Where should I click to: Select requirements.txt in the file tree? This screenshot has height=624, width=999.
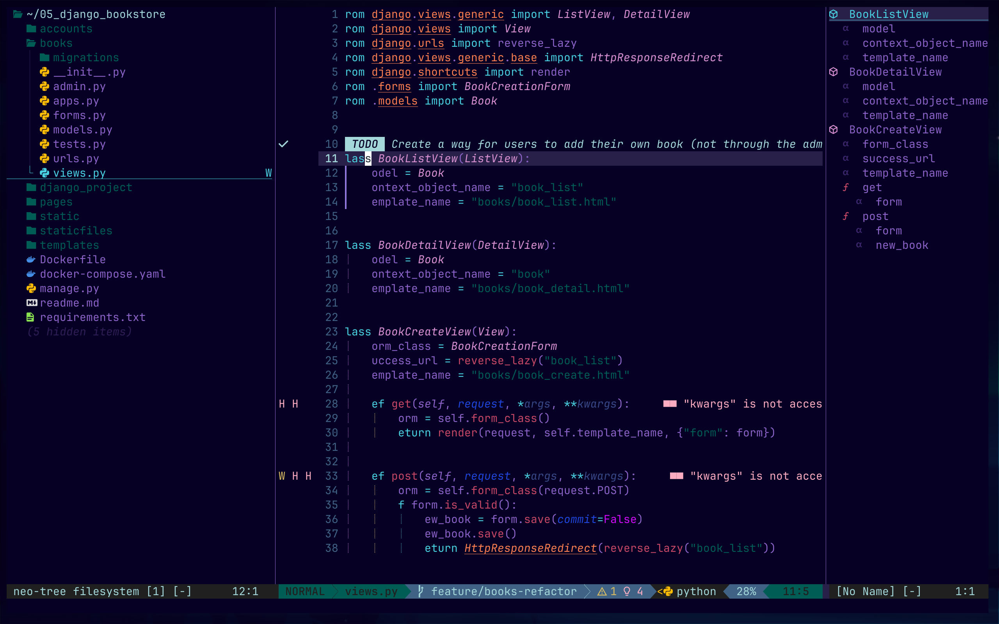(x=92, y=317)
